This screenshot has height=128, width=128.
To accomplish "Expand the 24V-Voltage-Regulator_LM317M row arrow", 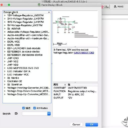I will [5, 19].
